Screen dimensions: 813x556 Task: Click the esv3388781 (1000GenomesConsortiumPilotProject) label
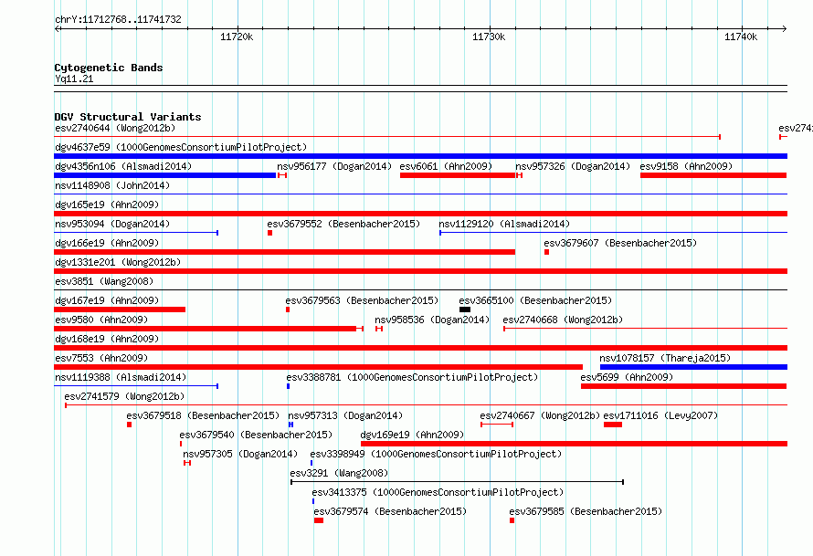point(412,377)
